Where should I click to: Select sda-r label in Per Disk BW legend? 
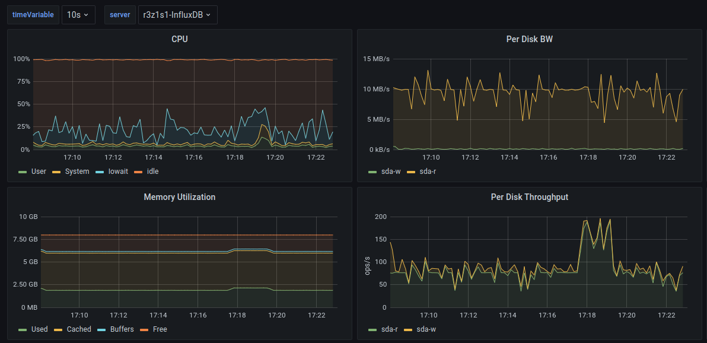tap(427, 171)
